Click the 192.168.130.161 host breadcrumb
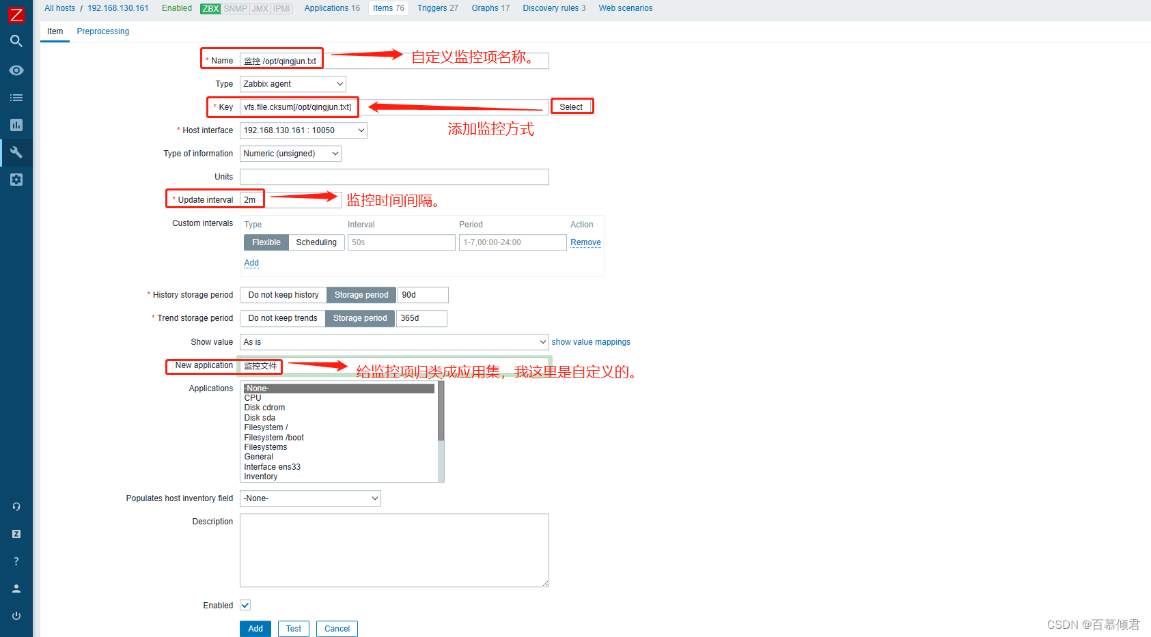Viewport: 1151px width, 637px height. 118,8
